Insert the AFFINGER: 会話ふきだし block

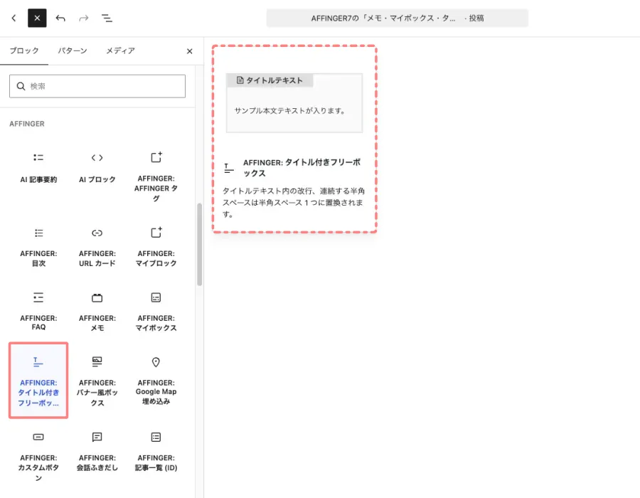(97, 452)
